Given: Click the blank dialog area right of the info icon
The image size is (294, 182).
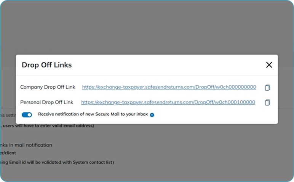Looking at the screenshot, I should click(x=213, y=115).
